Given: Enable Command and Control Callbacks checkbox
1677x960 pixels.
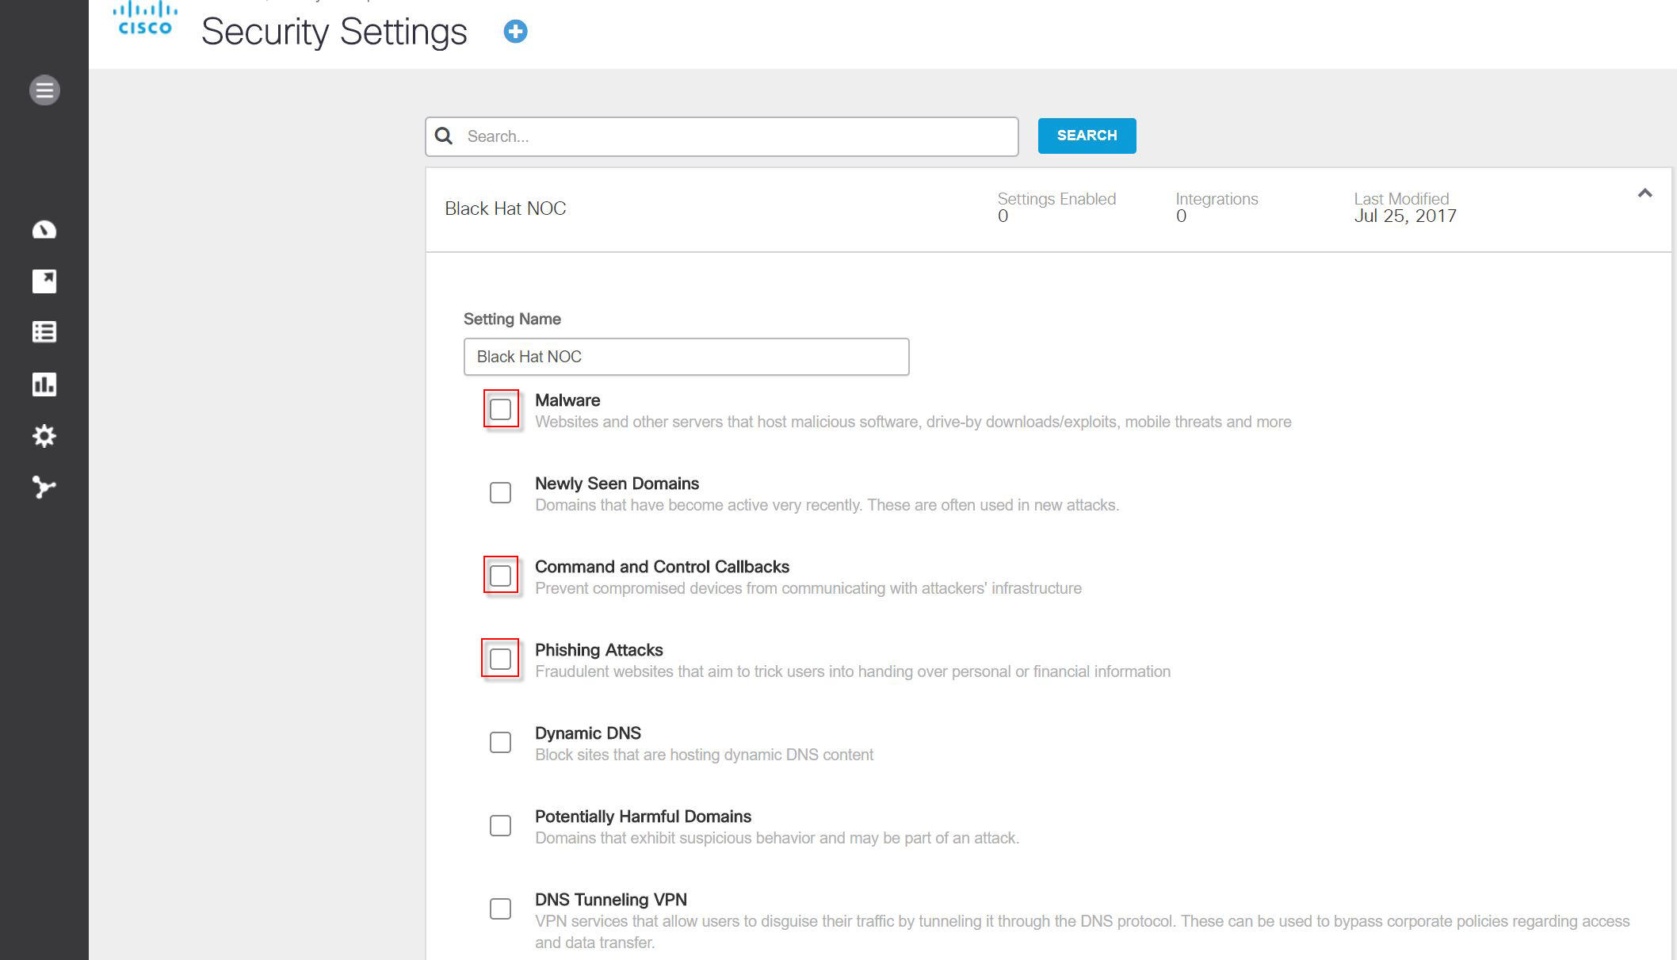Looking at the screenshot, I should point(500,576).
